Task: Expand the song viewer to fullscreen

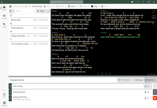Action: pos(154,12)
